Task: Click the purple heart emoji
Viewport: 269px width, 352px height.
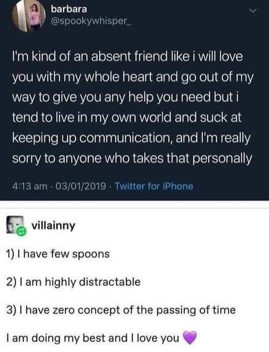Action: pos(190,338)
